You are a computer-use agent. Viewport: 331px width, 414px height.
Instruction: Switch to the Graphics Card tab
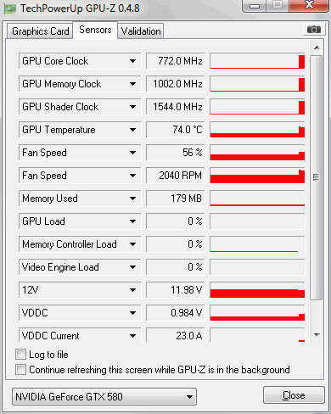[x=40, y=31]
